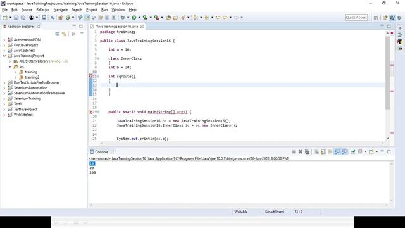Maximize the editor area
405x228 pixels.
click(x=389, y=26)
